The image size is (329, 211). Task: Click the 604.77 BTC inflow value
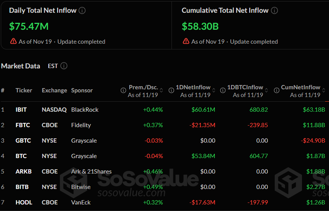[x=259, y=156]
